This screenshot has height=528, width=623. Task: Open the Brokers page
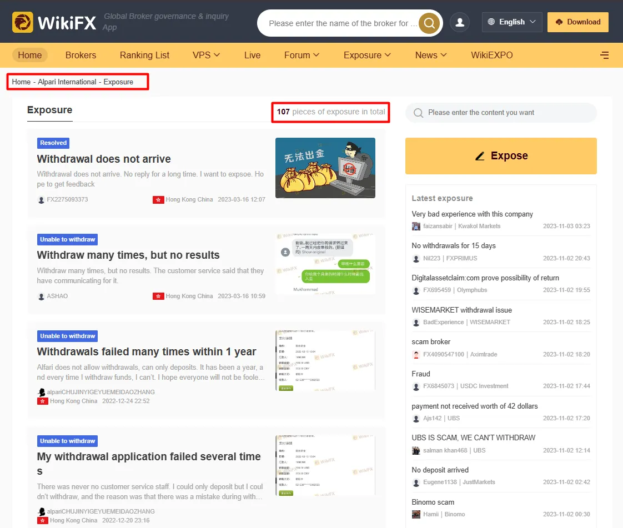(x=81, y=55)
